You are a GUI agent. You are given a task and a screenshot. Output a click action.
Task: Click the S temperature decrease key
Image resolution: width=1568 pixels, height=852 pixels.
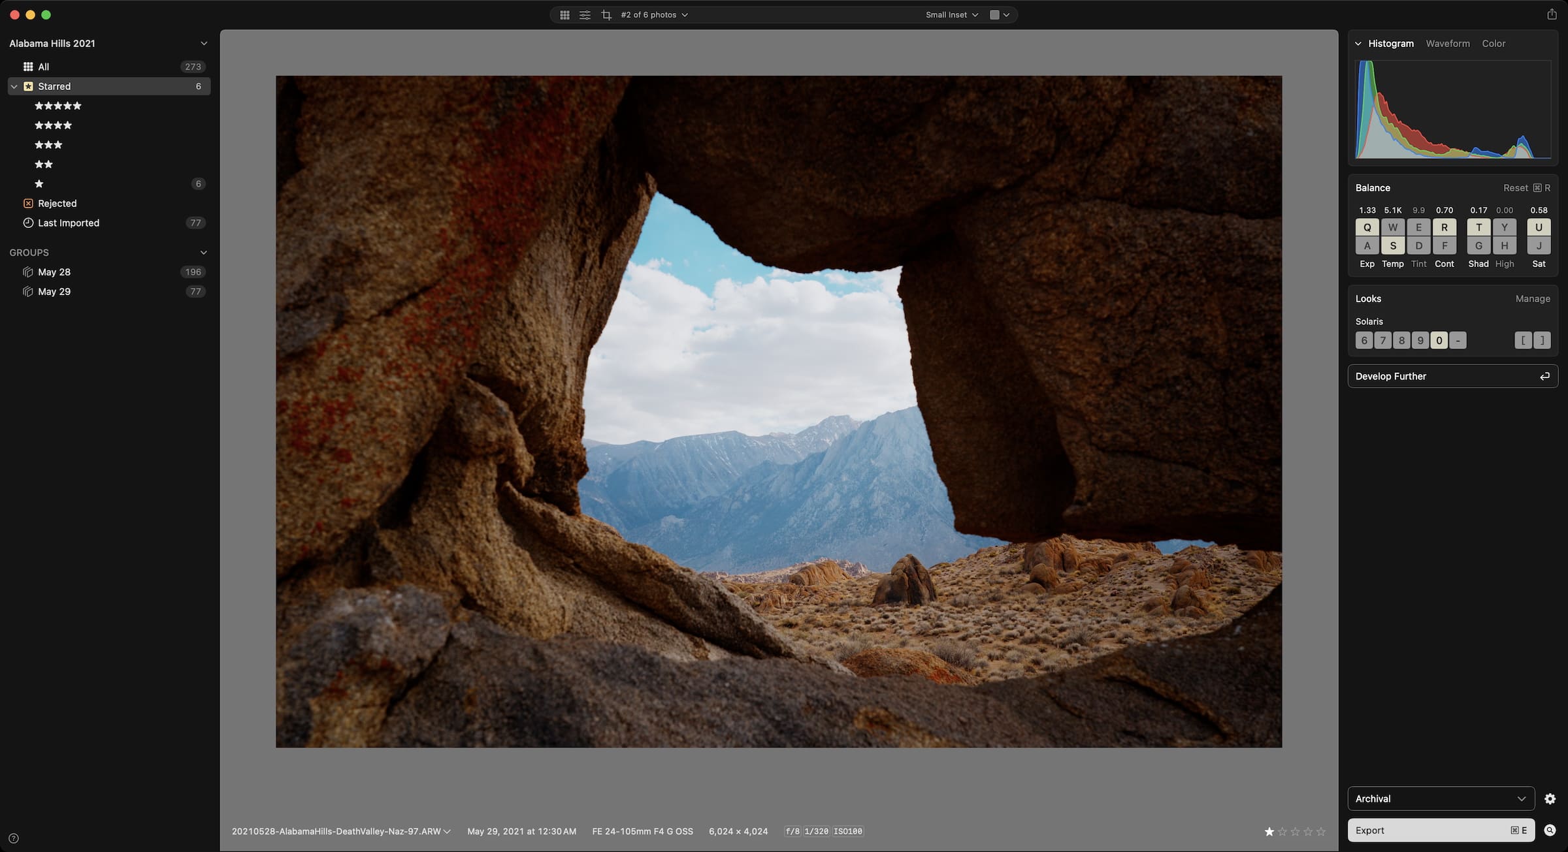click(1393, 245)
